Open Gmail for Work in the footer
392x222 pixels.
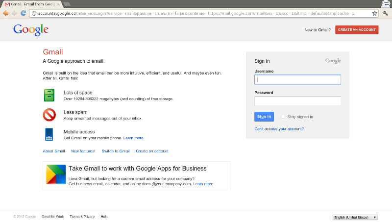pyautogui.click(x=52, y=217)
